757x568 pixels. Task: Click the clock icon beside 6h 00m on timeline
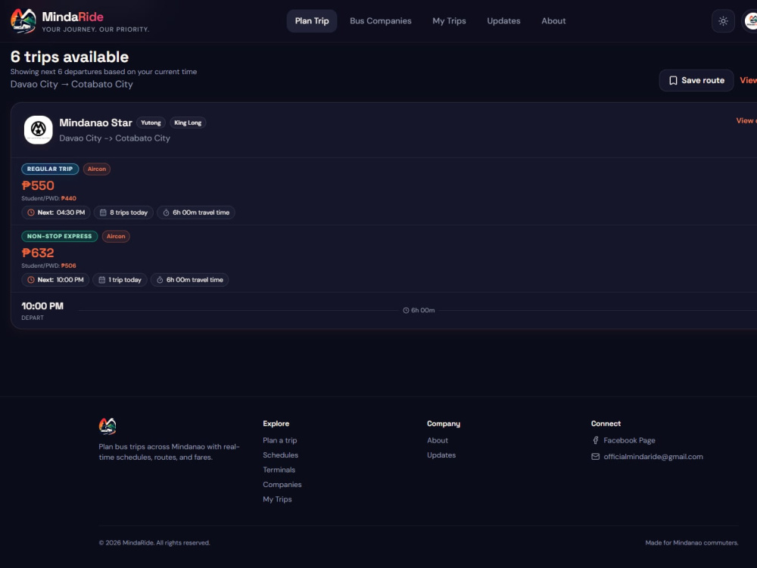[406, 311]
